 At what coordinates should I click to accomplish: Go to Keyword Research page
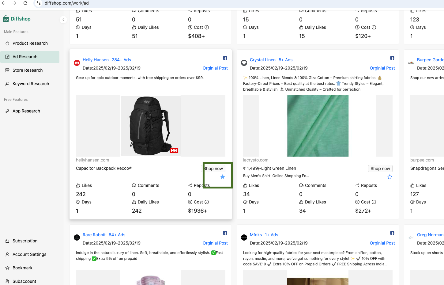(x=31, y=84)
